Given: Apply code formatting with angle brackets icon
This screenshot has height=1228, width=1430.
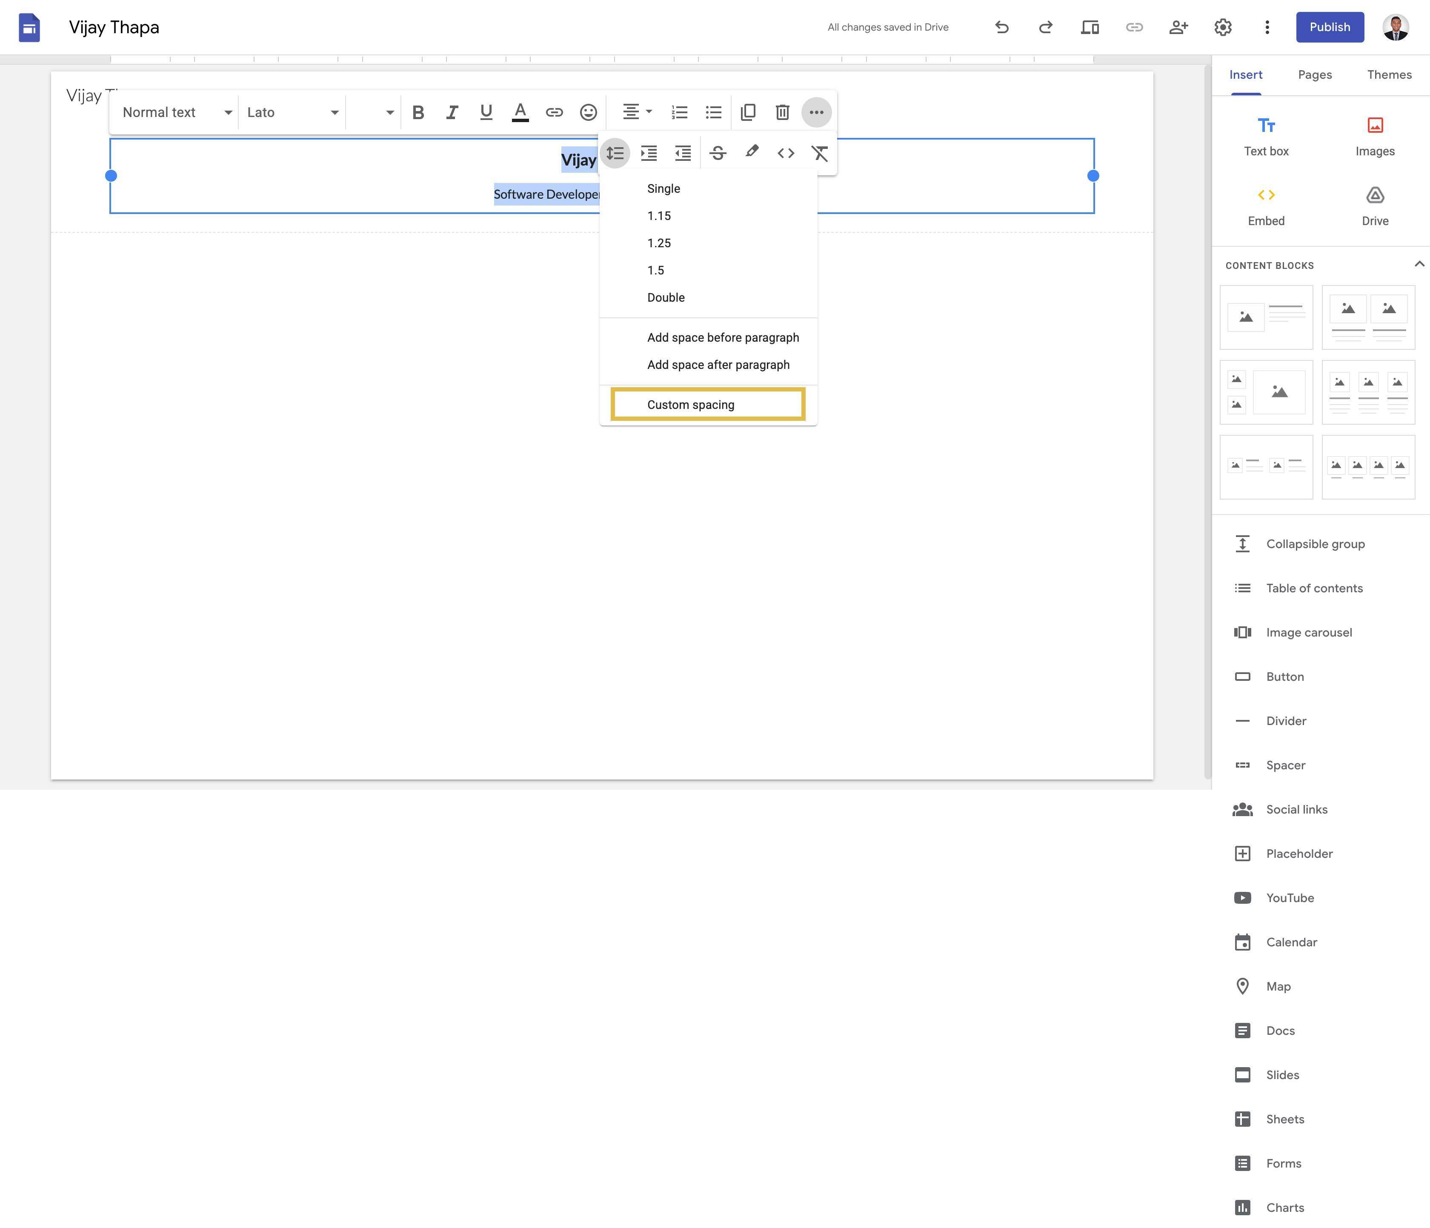Looking at the screenshot, I should coord(785,153).
